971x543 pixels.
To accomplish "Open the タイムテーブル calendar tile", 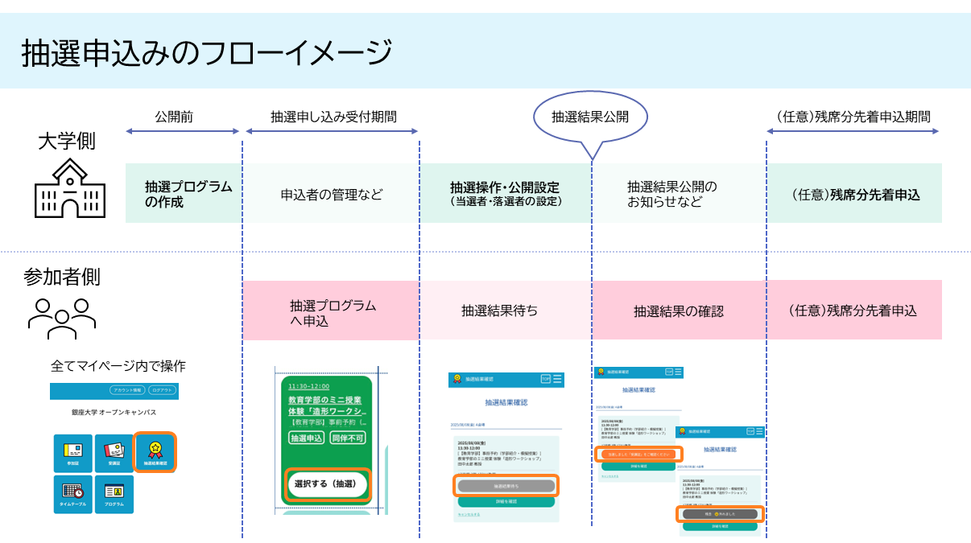I will click(73, 495).
